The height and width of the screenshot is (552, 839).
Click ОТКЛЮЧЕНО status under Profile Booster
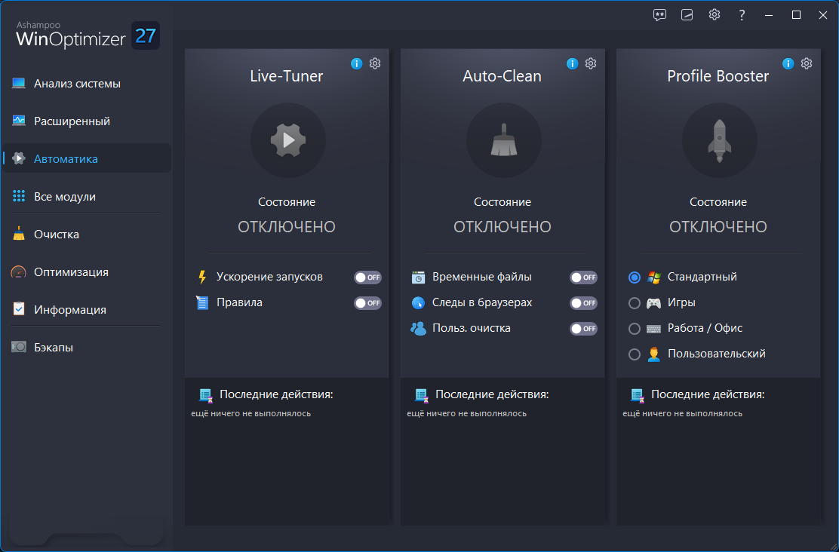718,227
